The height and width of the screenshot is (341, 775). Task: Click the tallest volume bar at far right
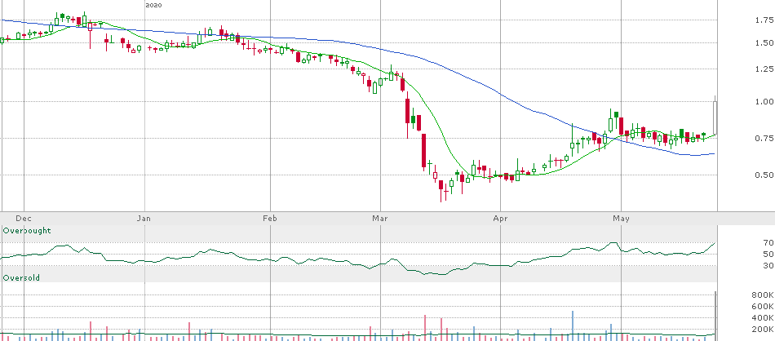click(715, 317)
